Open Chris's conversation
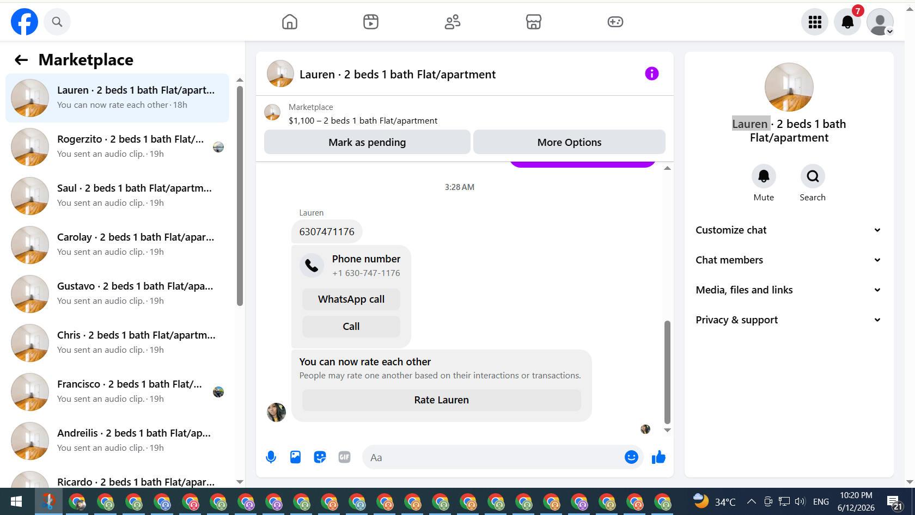Screen dimensions: 915x515 tap(117, 343)
